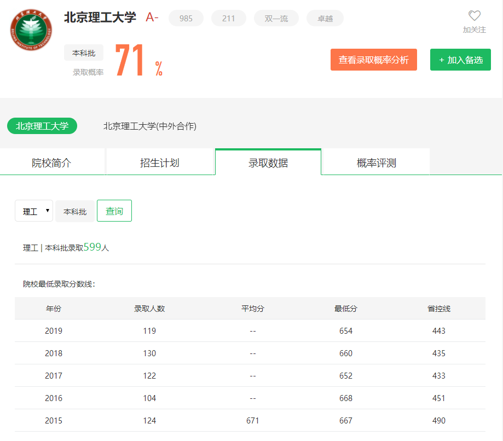This screenshot has width=503, height=441.
Task: Click the 查询 button
Action: (114, 211)
